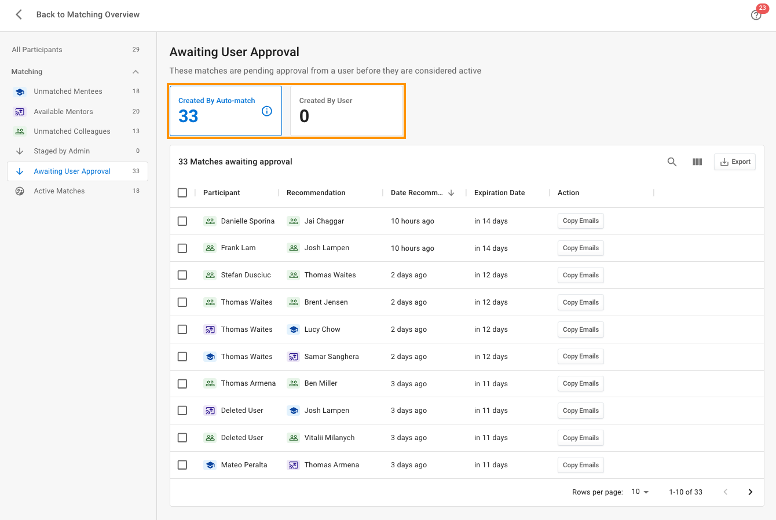Click the column visibility icon
This screenshot has height=520, width=776.
click(697, 162)
